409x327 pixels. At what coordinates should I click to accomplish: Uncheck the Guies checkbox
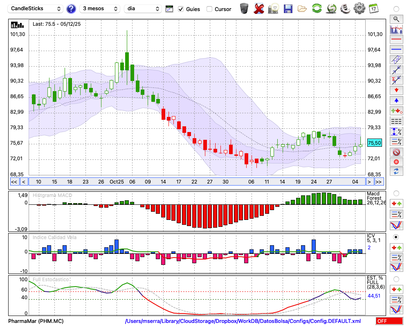point(181,9)
